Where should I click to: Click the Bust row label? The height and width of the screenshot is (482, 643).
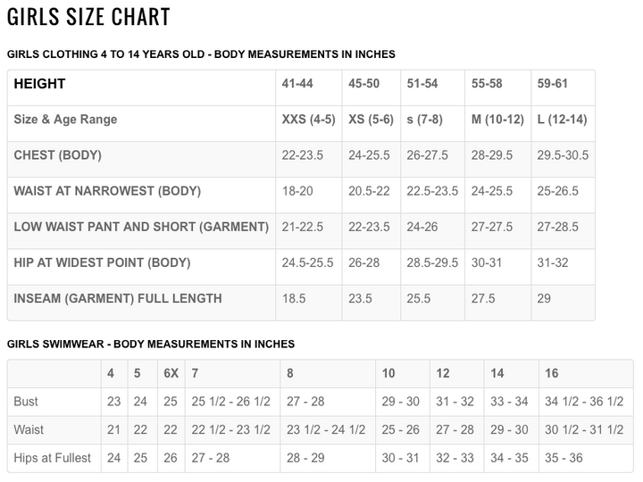click(x=27, y=402)
